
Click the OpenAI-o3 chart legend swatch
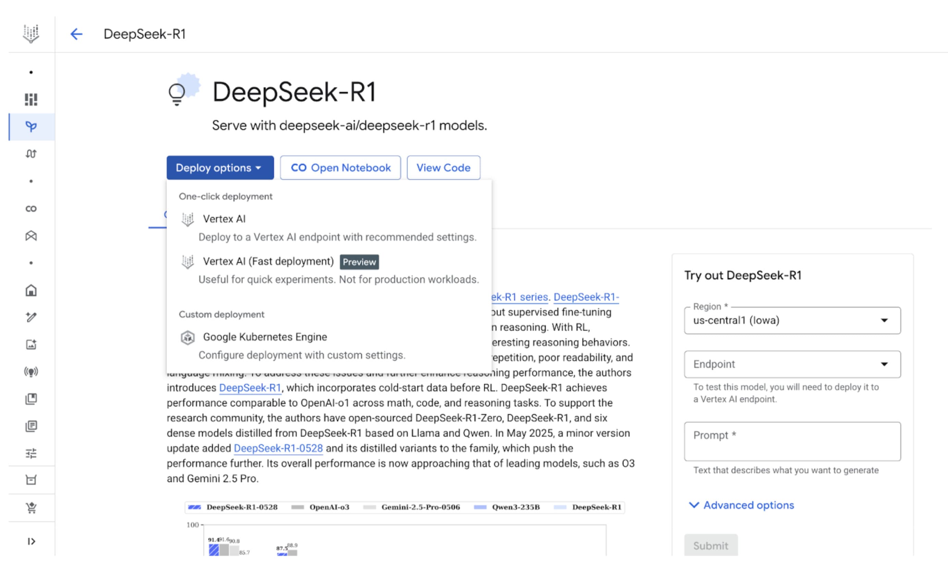pyautogui.click(x=297, y=508)
